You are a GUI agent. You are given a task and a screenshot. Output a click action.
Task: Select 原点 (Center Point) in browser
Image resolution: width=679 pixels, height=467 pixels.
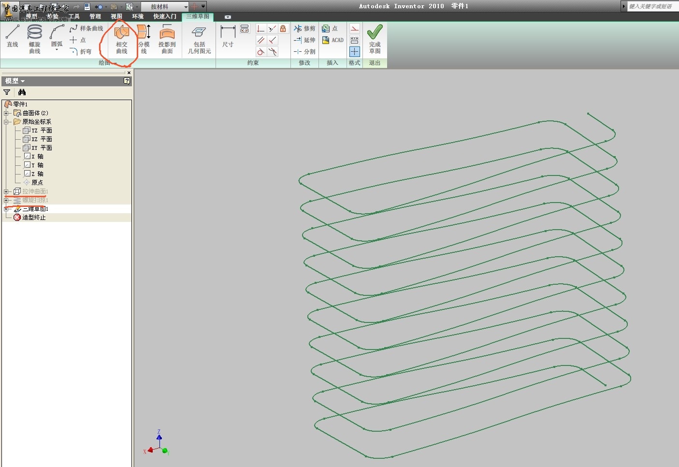click(33, 183)
